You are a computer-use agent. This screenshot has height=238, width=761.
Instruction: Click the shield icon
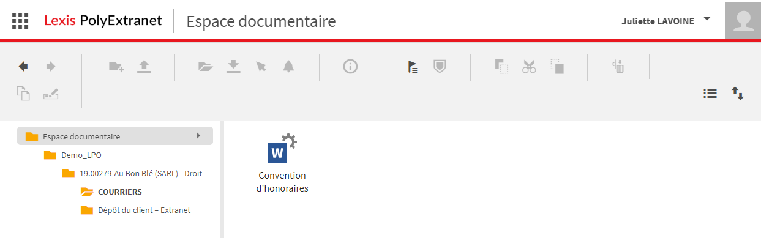[x=439, y=66]
